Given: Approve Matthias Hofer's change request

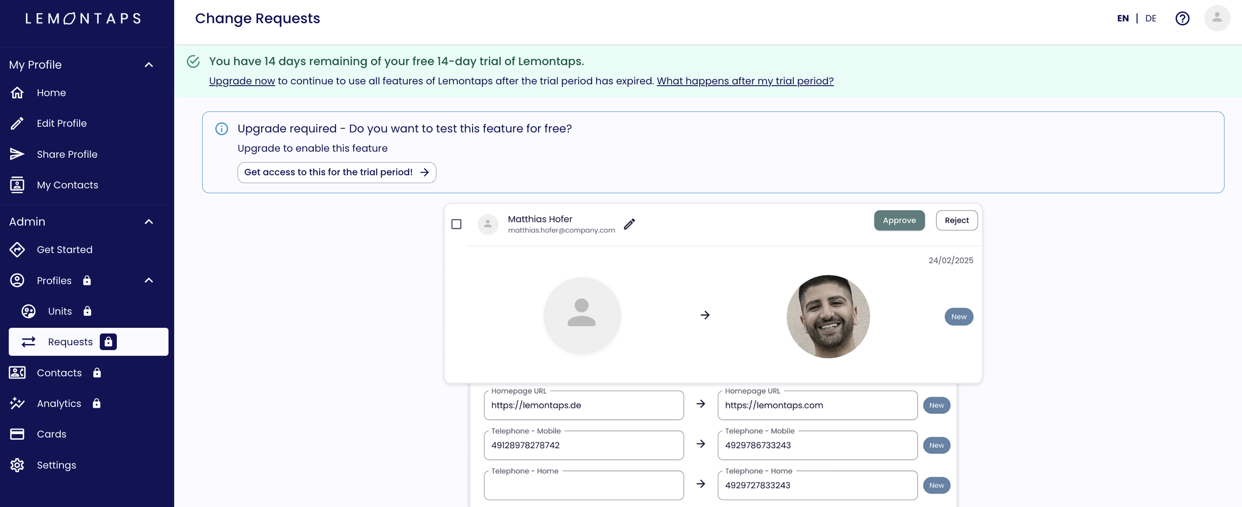Looking at the screenshot, I should pyautogui.click(x=899, y=220).
